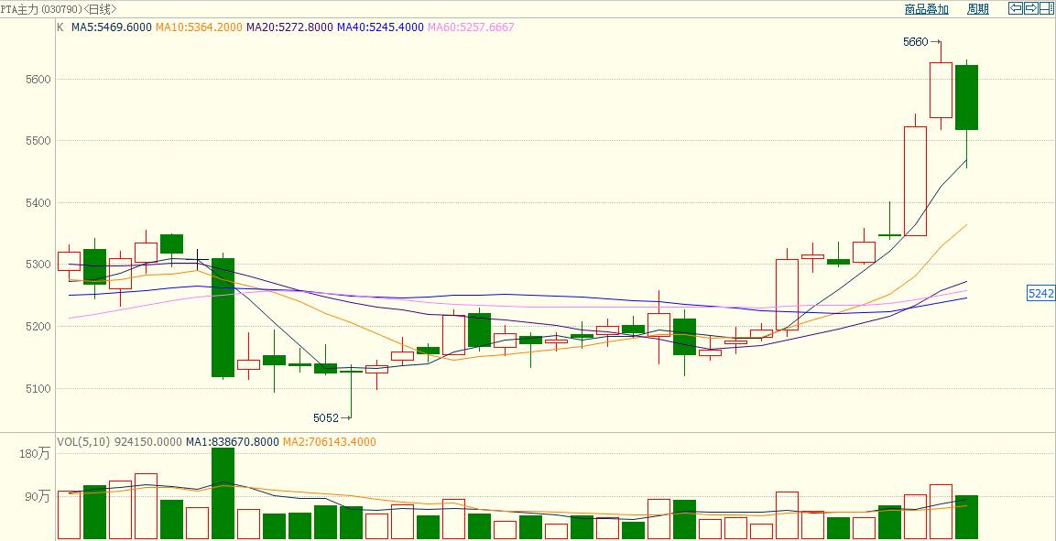Open the 商品叠加 overlay link

(926, 9)
